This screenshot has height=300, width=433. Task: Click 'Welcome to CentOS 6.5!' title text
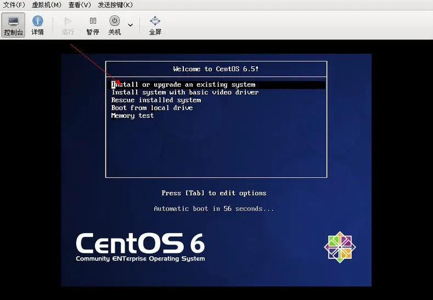point(216,69)
